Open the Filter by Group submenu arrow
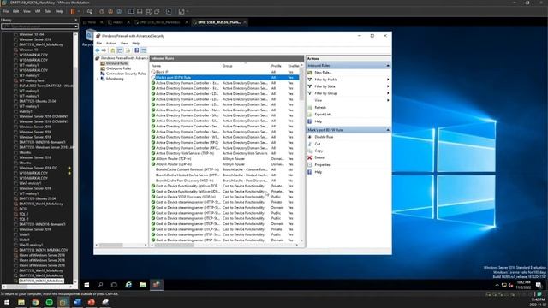 click(x=388, y=93)
